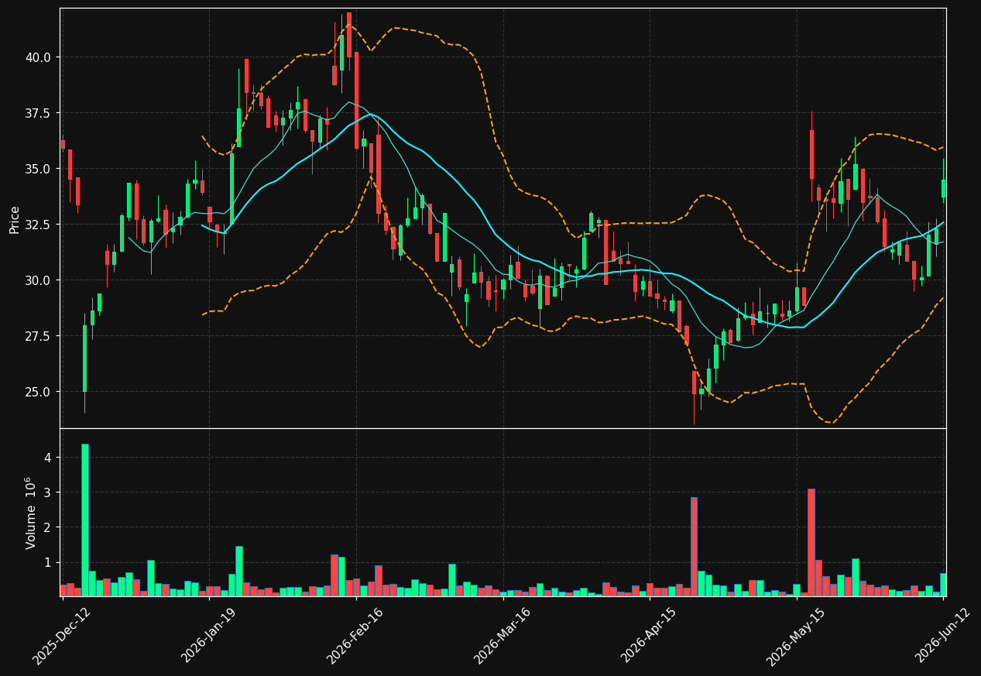
Task: Click the 27.5 price tick label
Action: 39,336
